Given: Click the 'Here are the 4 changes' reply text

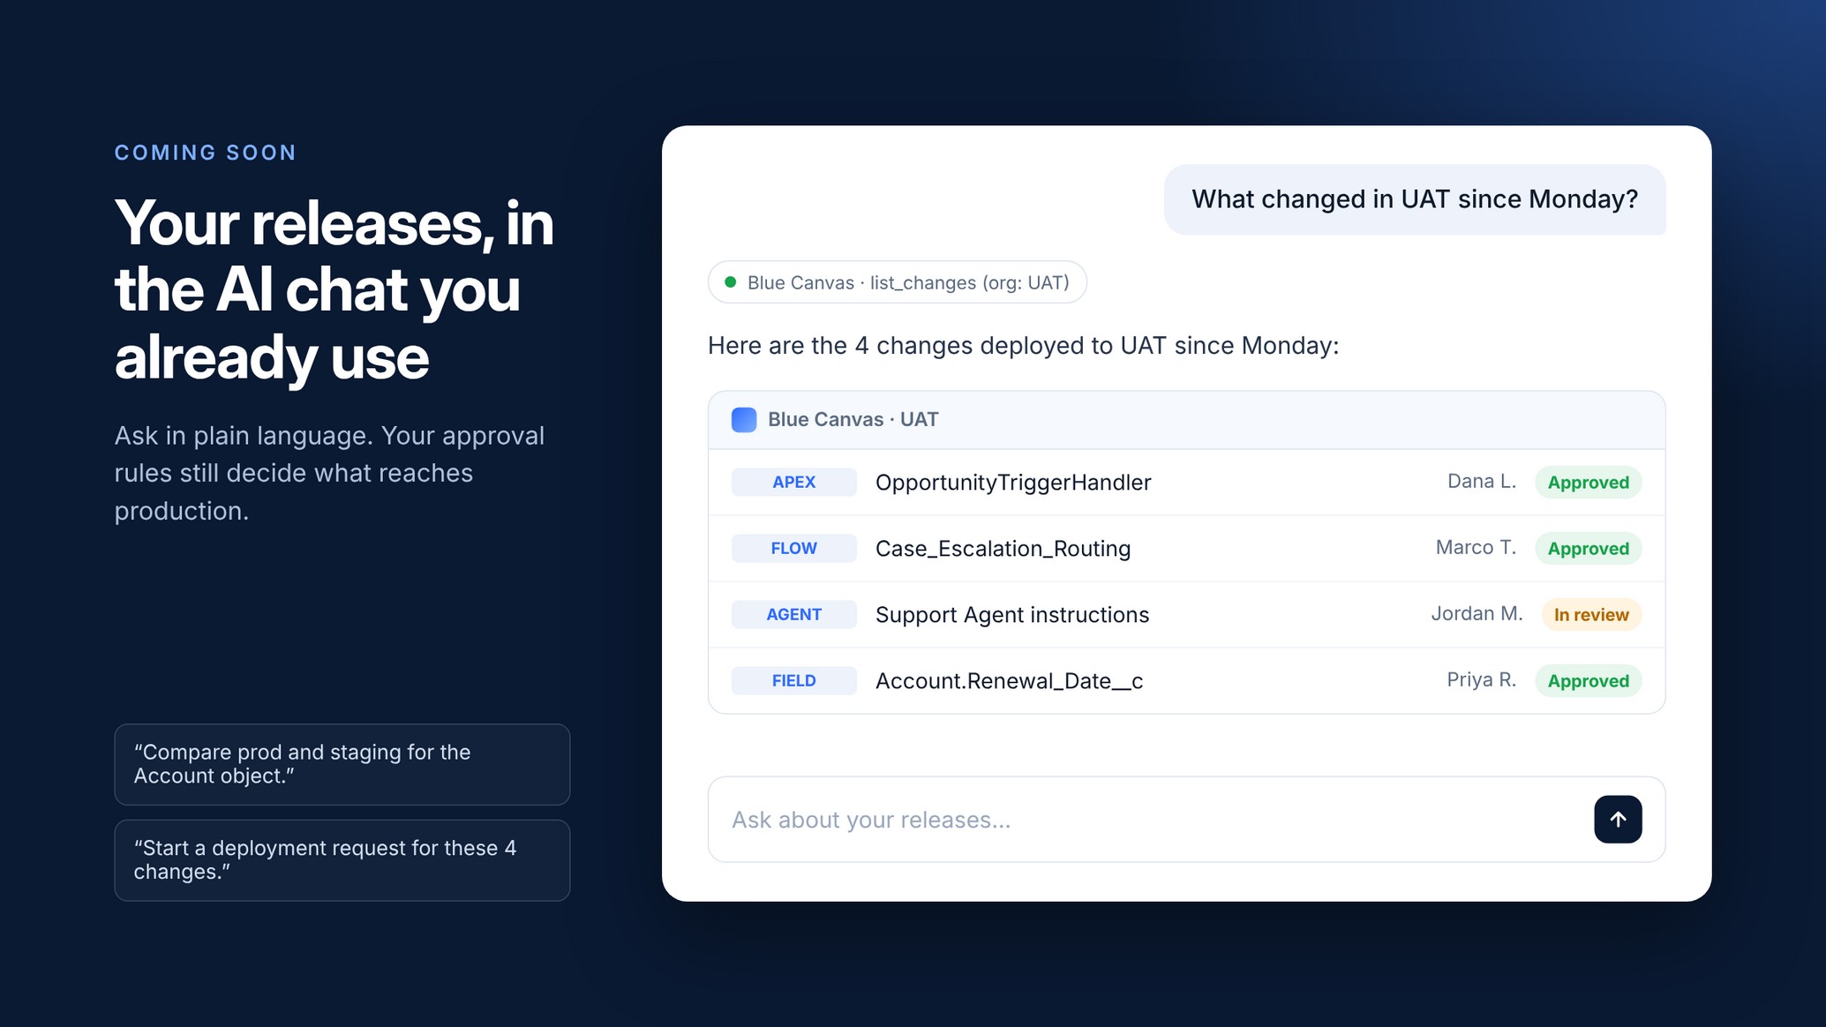Looking at the screenshot, I should coord(1023,345).
